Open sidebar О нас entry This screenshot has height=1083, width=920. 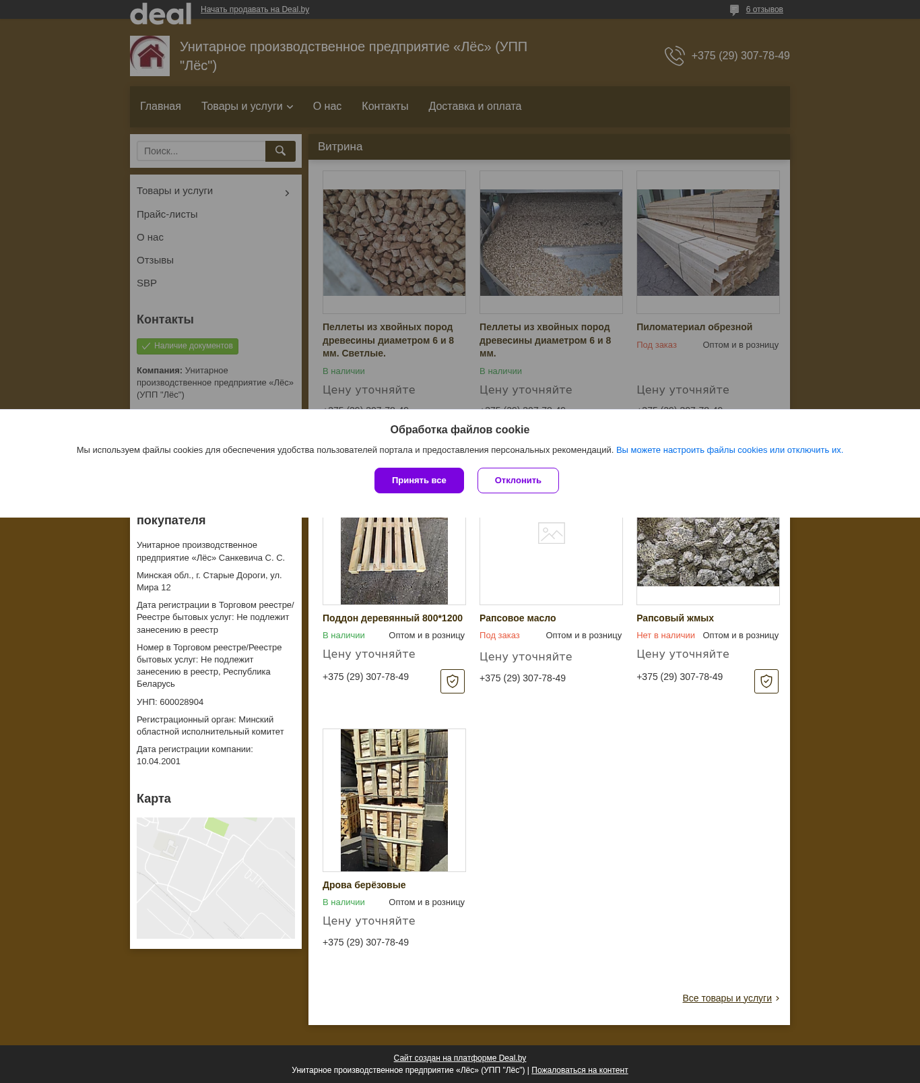(x=150, y=237)
